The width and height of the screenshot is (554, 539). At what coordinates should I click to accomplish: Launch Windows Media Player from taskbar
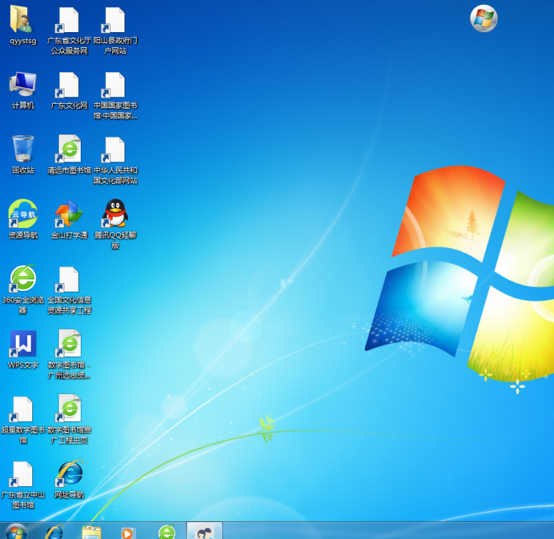tap(129, 532)
